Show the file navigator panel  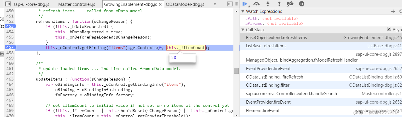tap(8, 4)
